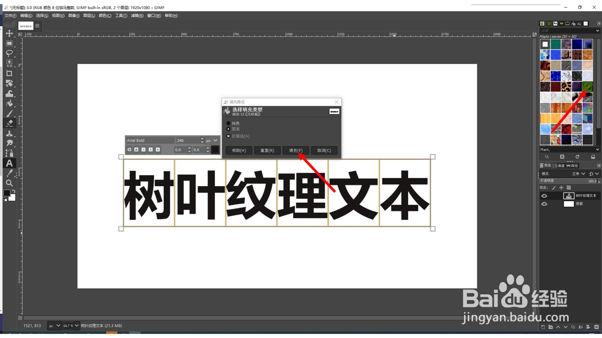
Task: Select the Crop tool
Action: [x=9, y=73]
